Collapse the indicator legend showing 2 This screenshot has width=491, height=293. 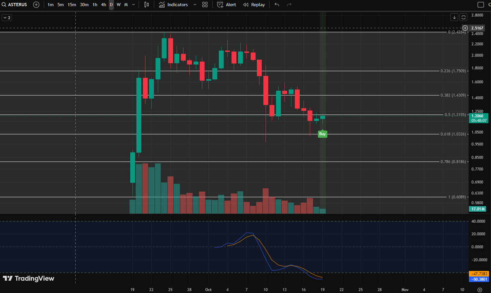(x=7, y=18)
